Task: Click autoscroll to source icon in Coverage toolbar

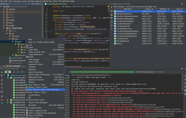Action: pyautogui.click(x=112, y=14)
